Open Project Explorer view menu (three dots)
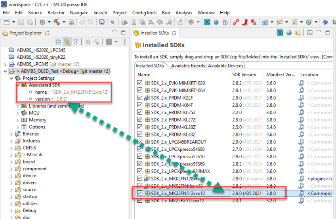This screenshot has height=219, width=336. coord(125,42)
